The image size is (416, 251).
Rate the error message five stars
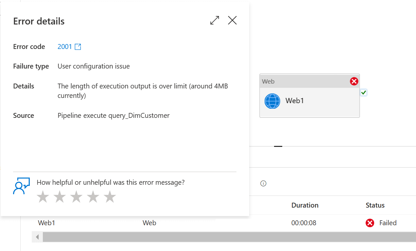pyautogui.click(x=110, y=197)
